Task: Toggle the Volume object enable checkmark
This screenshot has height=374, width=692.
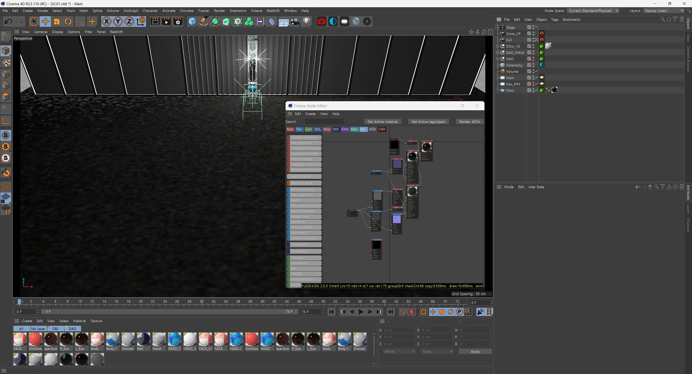Action: tap(537, 71)
